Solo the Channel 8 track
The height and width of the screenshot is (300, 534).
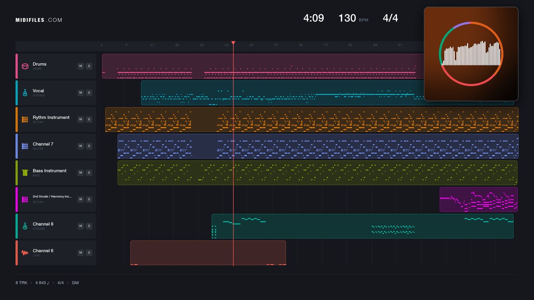point(89,226)
